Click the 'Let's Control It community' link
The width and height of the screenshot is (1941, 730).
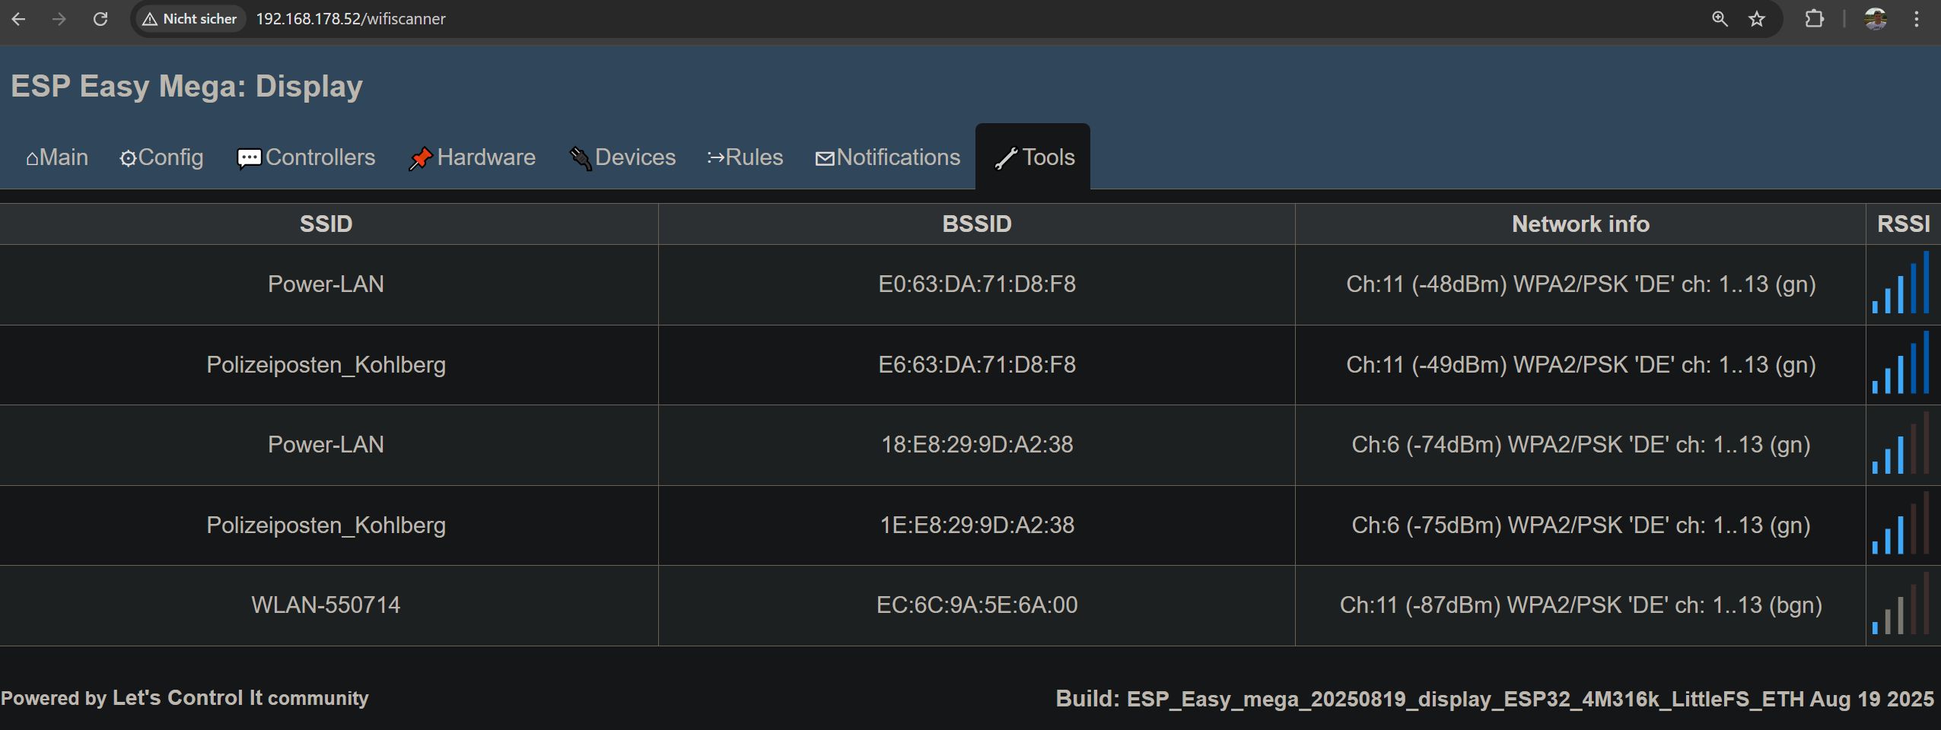[240, 698]
